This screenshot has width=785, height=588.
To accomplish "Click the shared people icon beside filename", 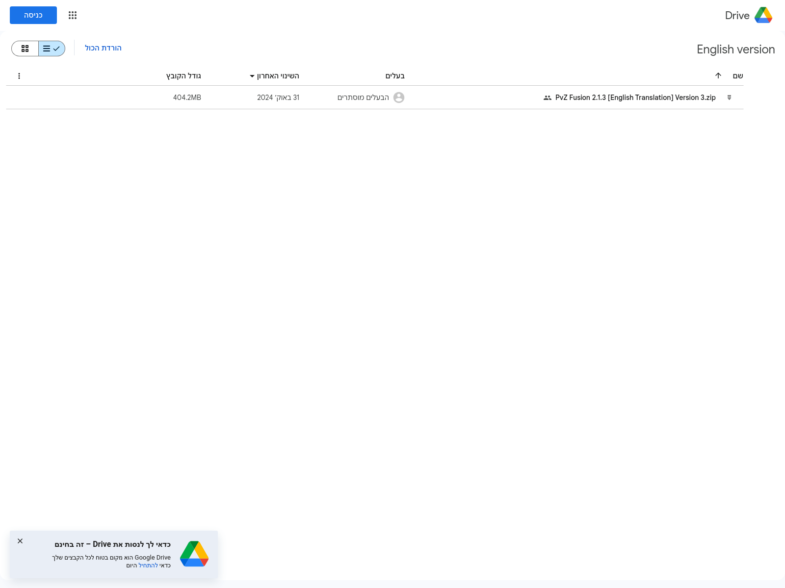I will pyautogui.click(x=548, y=98).
